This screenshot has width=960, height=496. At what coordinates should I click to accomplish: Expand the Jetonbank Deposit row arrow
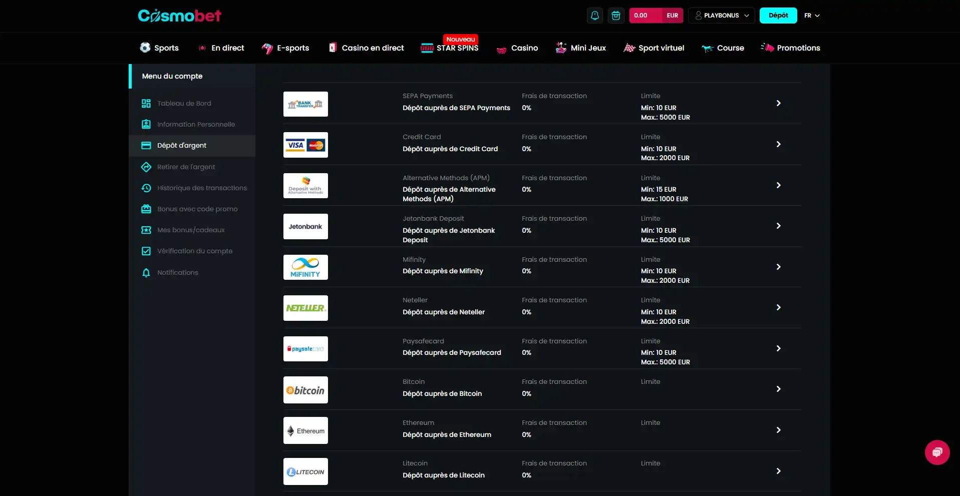point(778,226)
